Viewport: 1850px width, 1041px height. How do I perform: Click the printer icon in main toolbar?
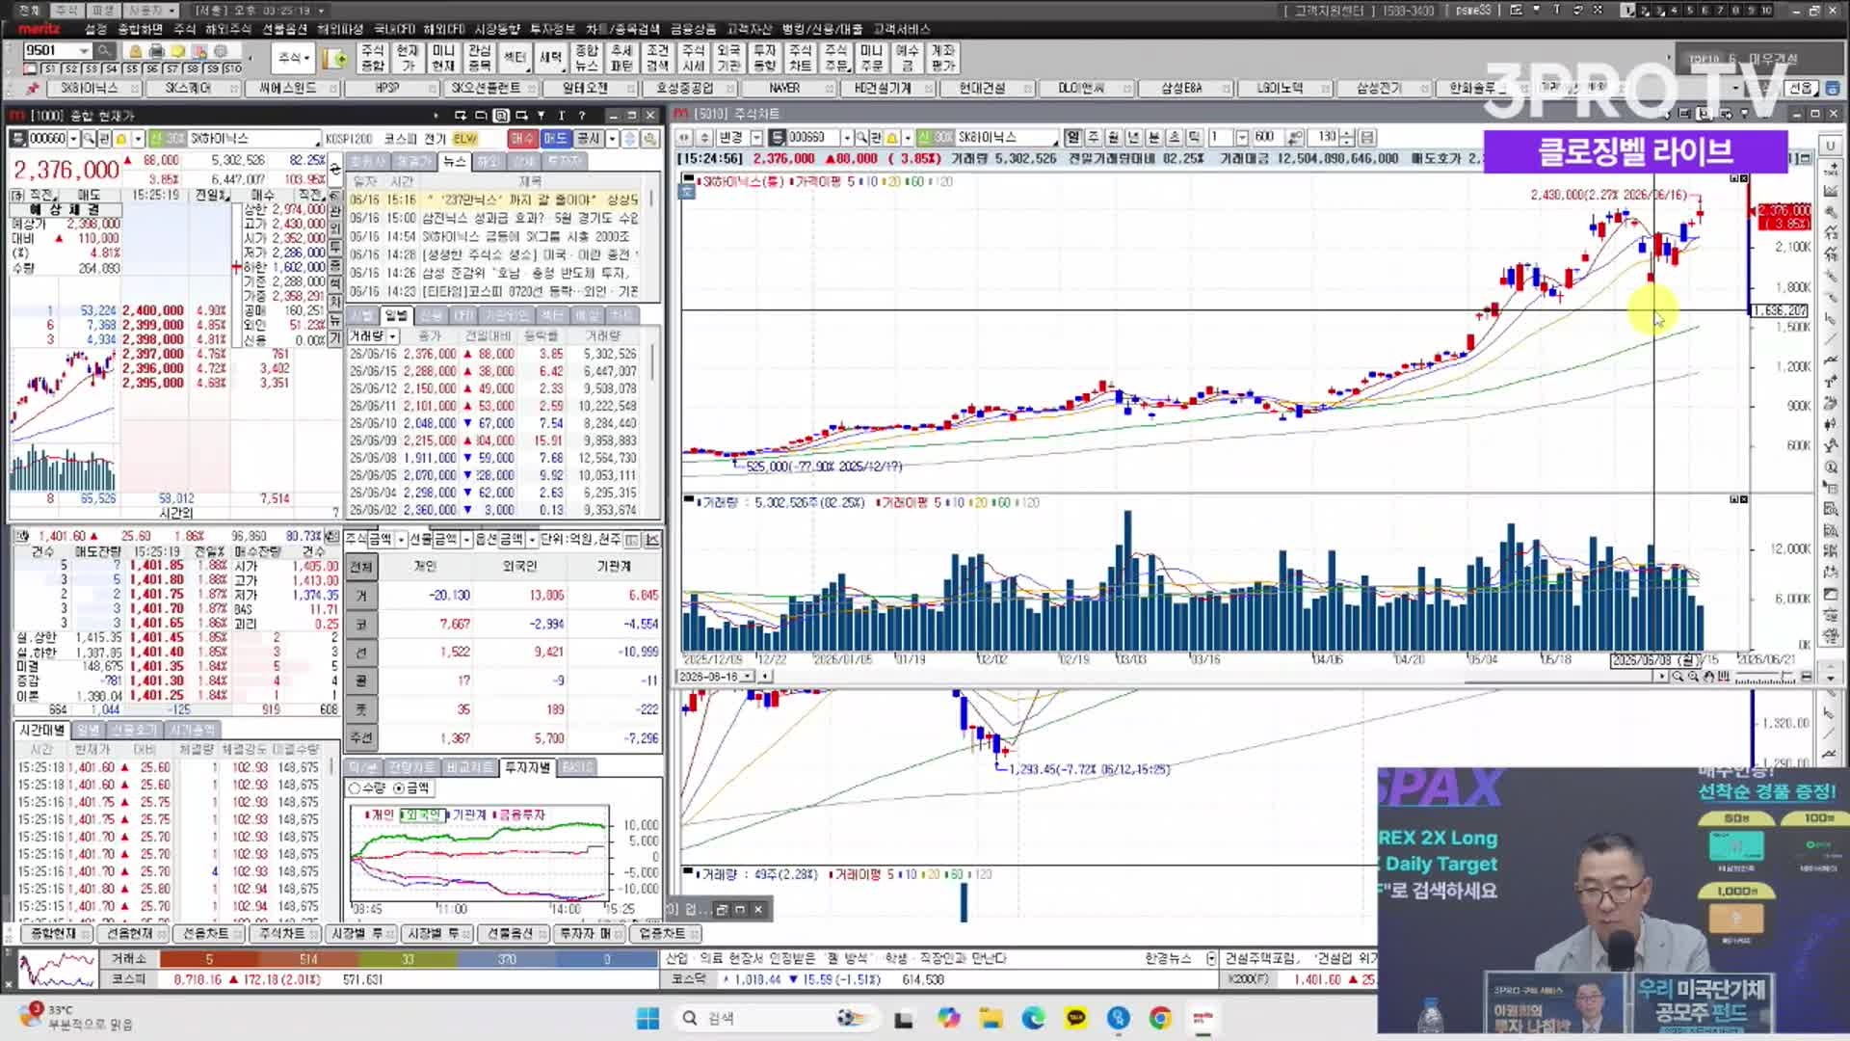coord(156,50)
